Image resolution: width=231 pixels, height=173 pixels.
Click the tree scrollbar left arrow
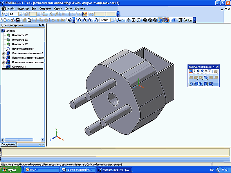pyautogui.click(x=3, y=140)
